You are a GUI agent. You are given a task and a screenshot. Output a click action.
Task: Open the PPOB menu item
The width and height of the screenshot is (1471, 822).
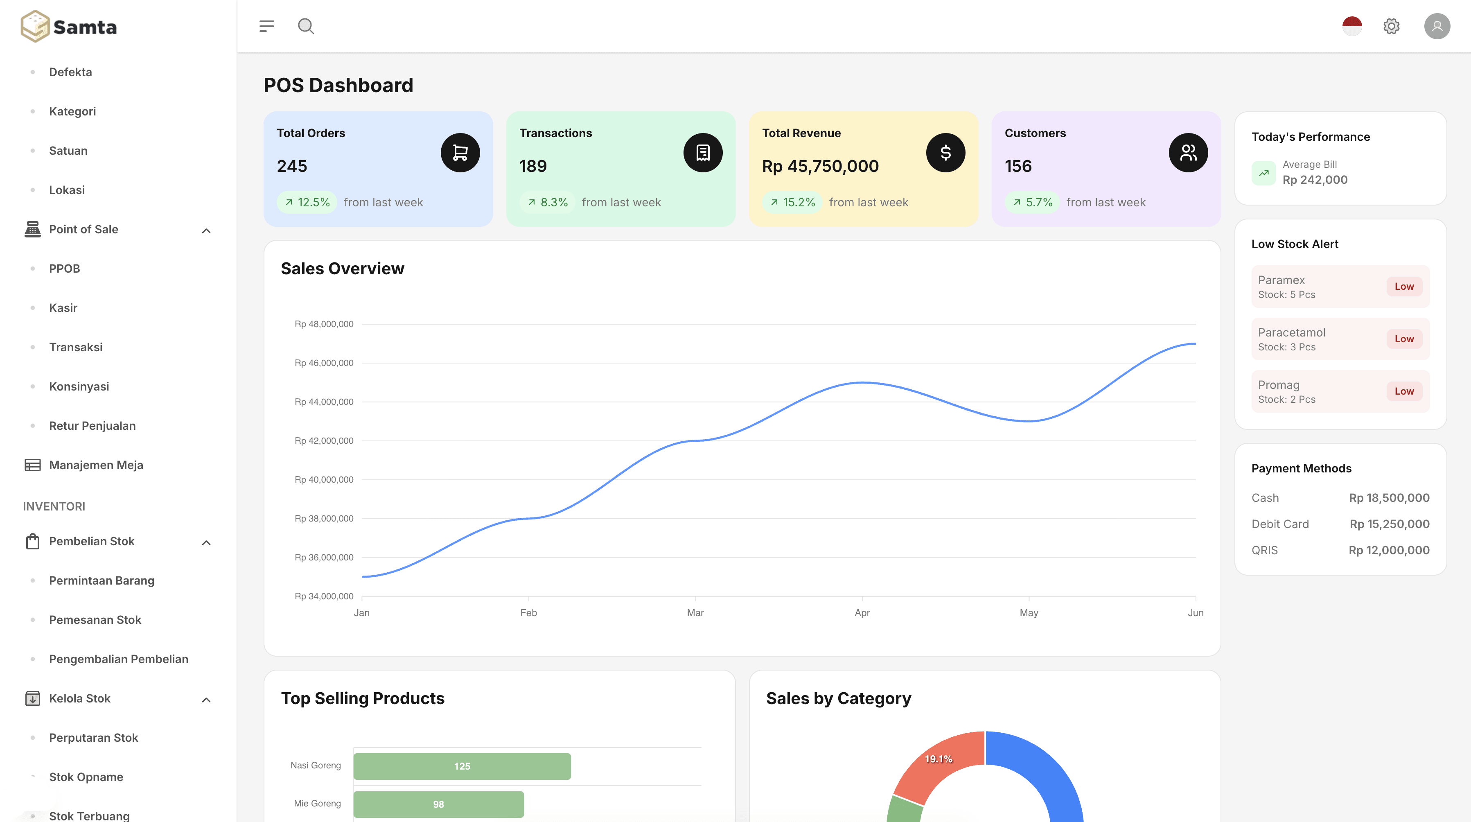[65, 269]
